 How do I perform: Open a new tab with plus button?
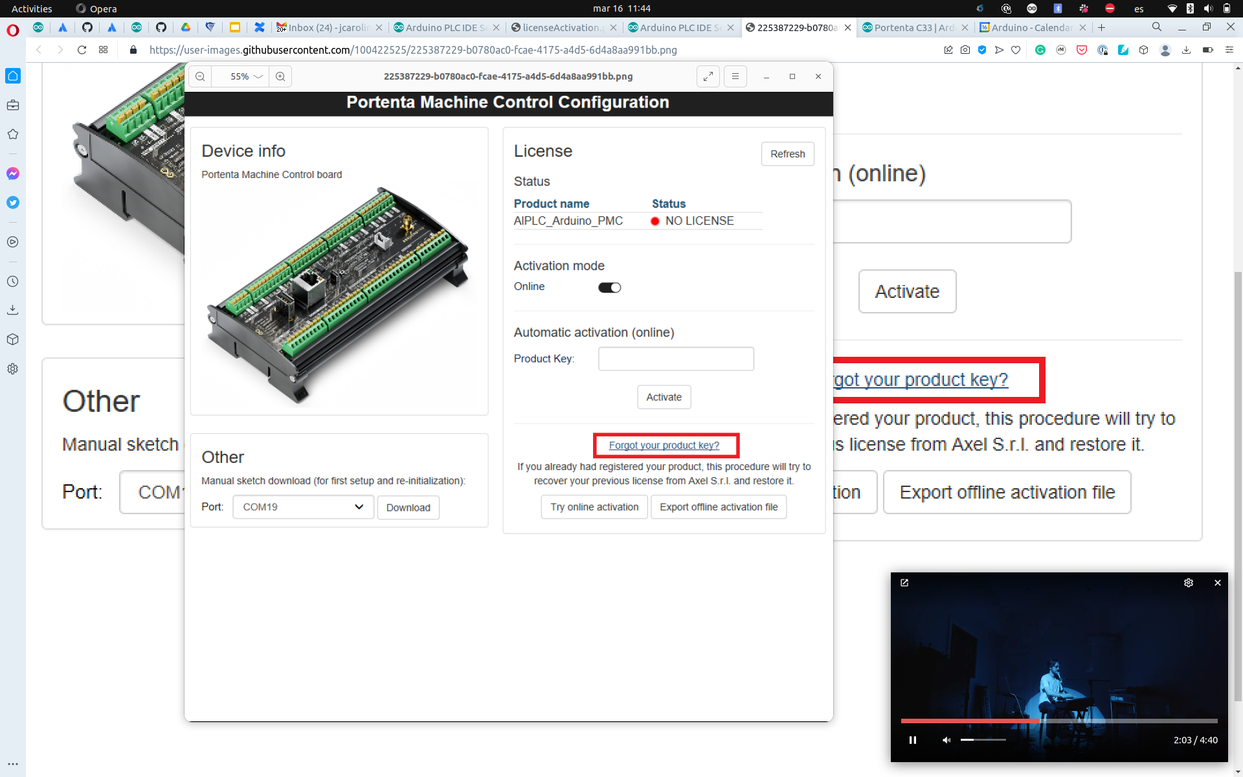pos(1101,27)
